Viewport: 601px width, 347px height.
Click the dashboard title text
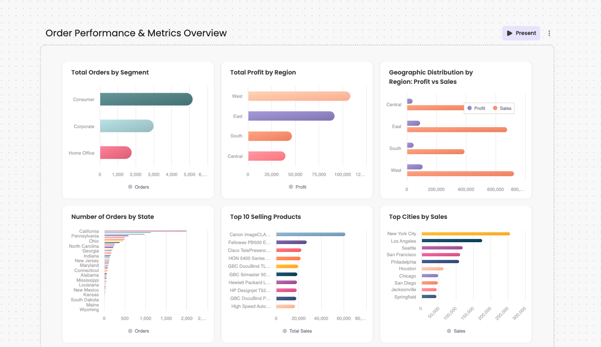click(x=136, y=33)
